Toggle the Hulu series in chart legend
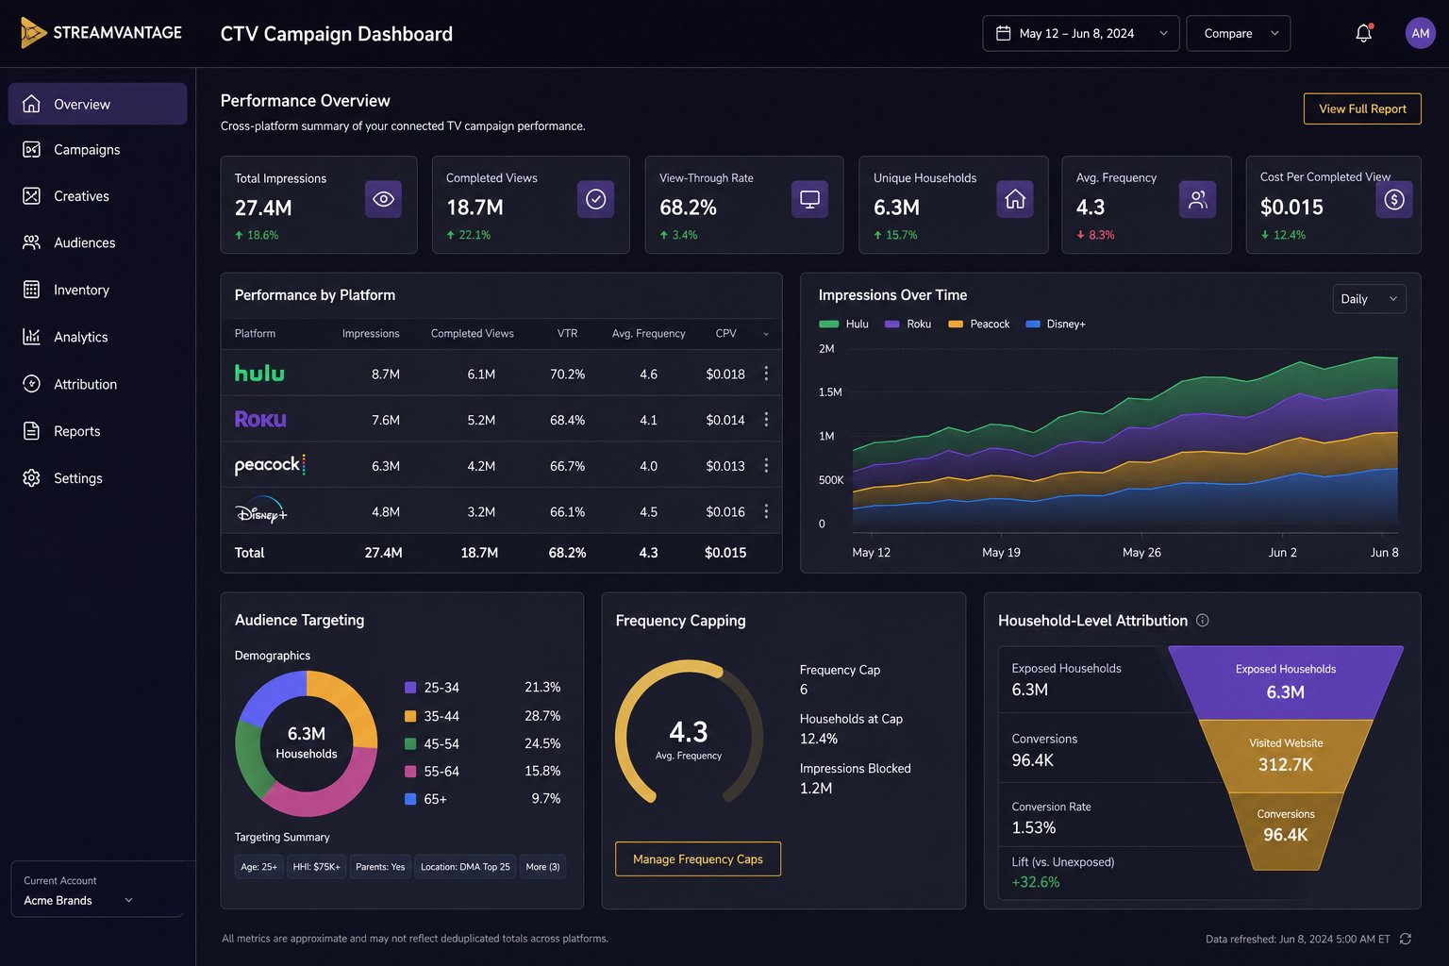The width and height of the screenshot is (1449, 966). click(x=843, y=324)
